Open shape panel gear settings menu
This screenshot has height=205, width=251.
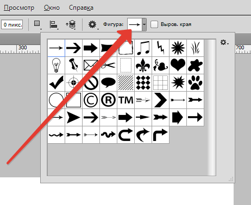pyautogui.click(x=224, y=43)
